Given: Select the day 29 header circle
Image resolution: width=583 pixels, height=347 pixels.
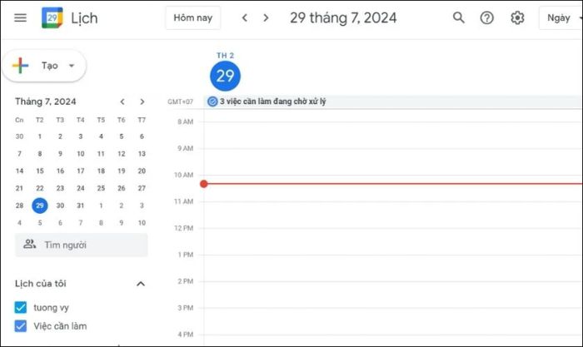Looking at the screenshot, I should click(226, 76).
